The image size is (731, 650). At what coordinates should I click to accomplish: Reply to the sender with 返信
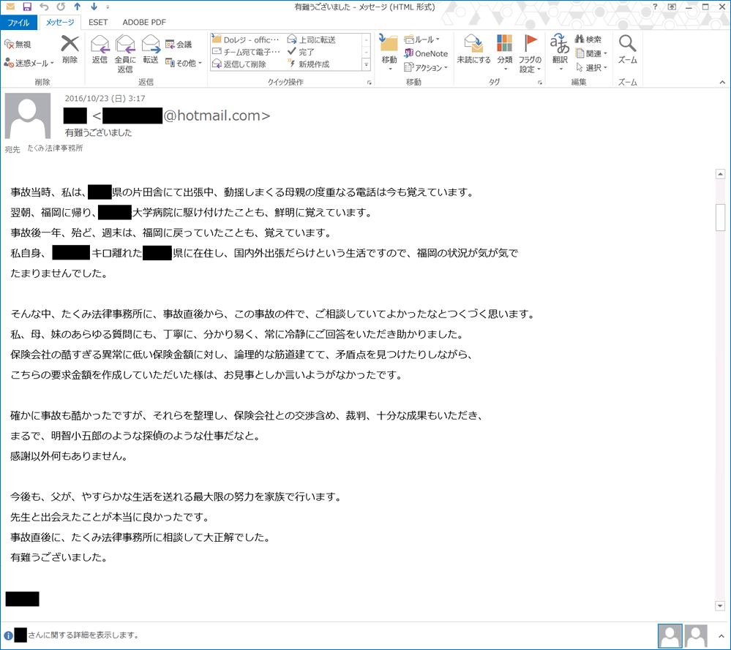point(100,51)
